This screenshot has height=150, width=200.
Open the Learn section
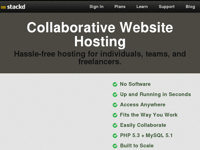pyautogui.click(x=142, y=7)
